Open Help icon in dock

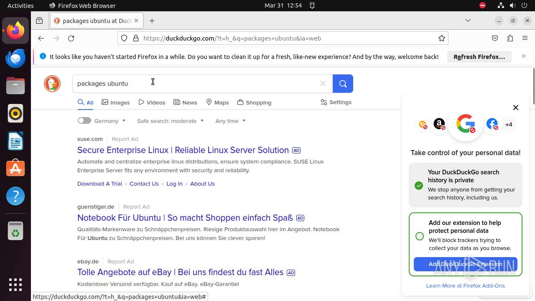[15, 196]
